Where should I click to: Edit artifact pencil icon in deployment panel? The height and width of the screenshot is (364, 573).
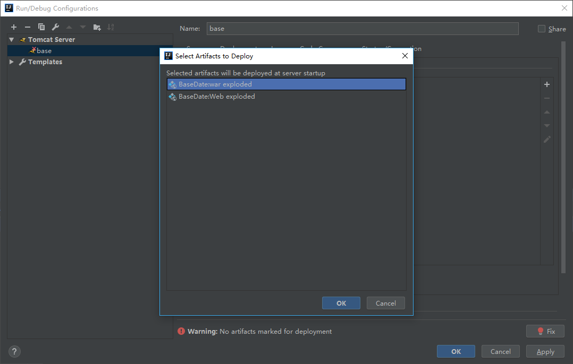(x=546, y=140)
